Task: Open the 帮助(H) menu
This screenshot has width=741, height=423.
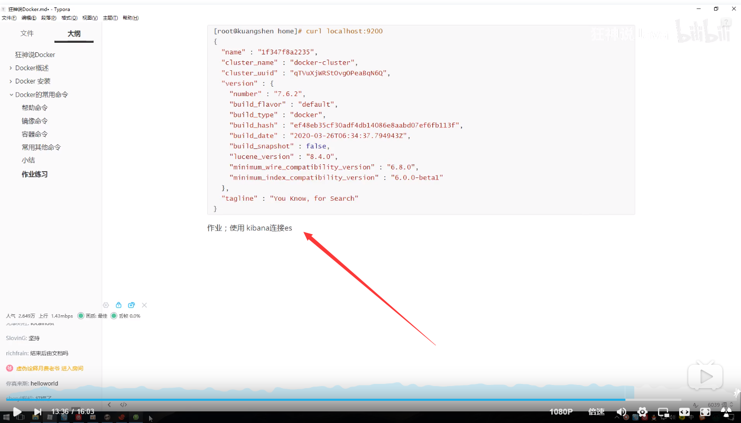Action: point(131,18)
